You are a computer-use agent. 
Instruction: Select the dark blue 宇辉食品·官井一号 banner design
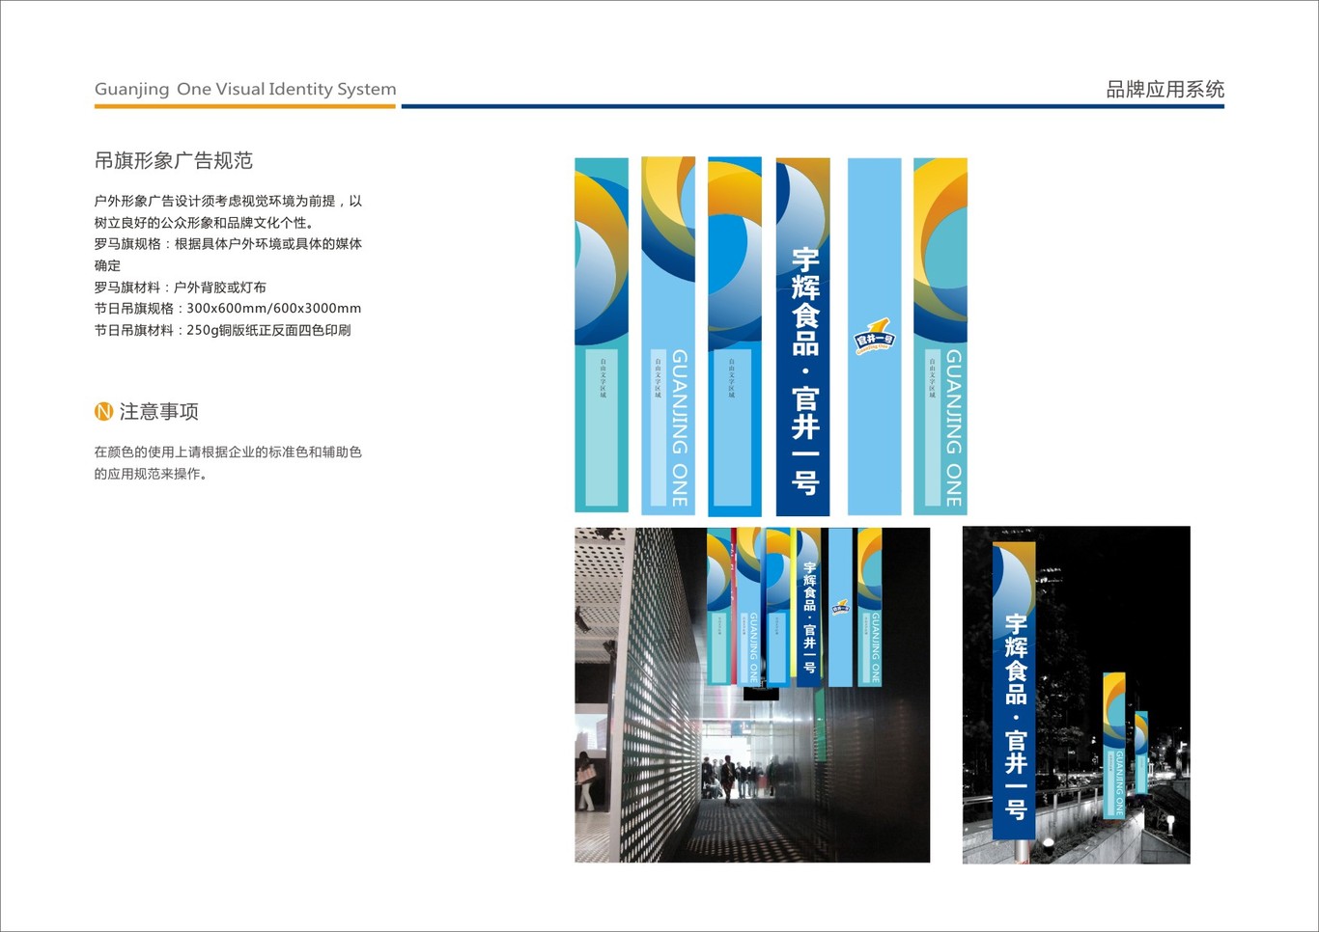click(x=803, y=337)
